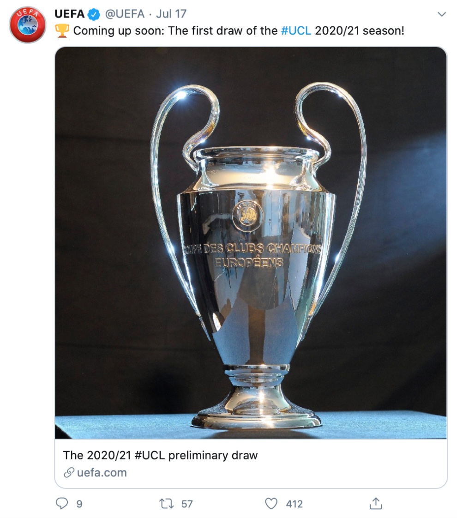View the 57 retweets count
This screenshot has height=518, width=457.
click(x=187, y=504)
